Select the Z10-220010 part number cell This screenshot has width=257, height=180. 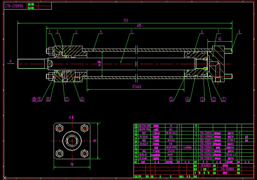[x=206, y=144]
